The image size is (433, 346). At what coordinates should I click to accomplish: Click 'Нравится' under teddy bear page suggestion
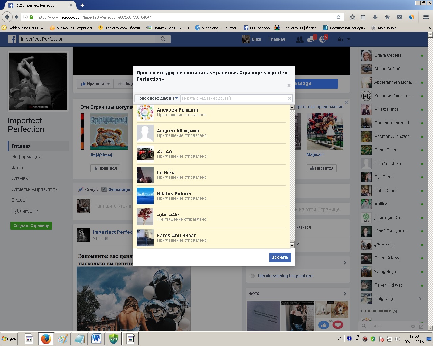[x=105, y=168]
